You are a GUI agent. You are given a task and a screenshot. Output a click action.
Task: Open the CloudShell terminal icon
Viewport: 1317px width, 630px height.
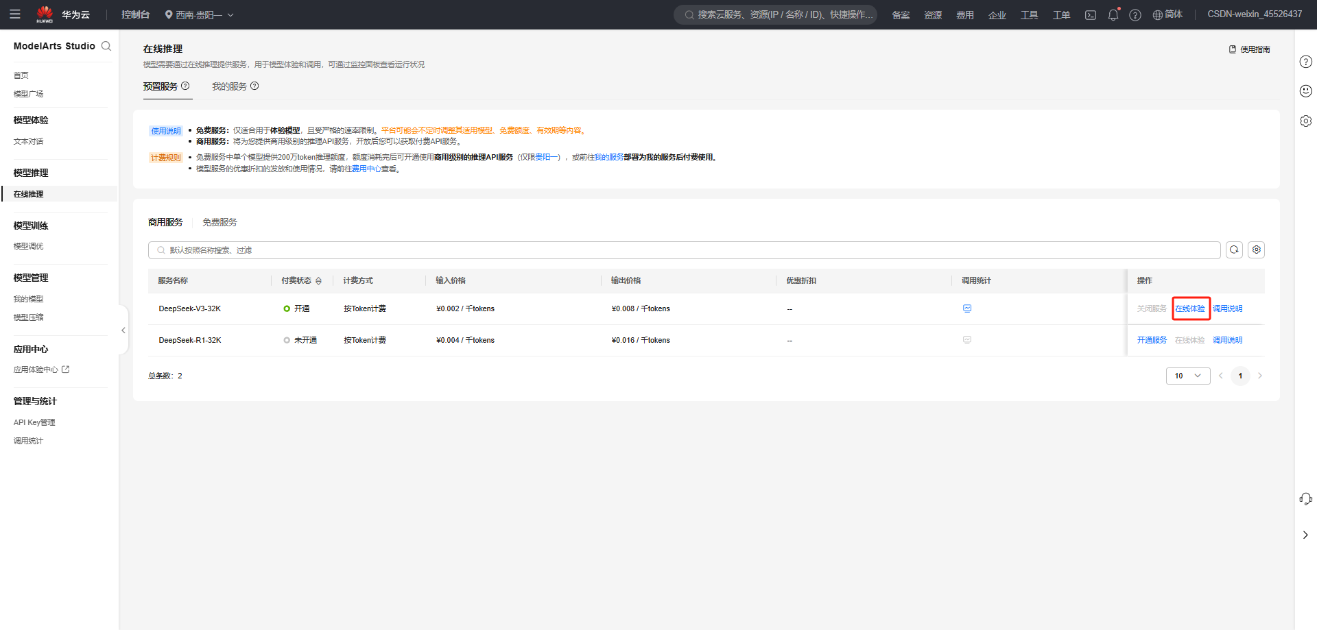coord(1091,14)
